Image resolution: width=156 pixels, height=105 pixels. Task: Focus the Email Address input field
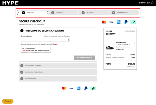(x=45, y=40)
